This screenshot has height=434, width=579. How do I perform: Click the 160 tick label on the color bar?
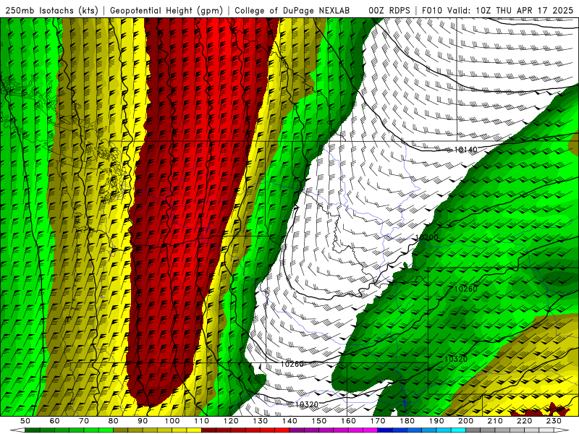349,421
